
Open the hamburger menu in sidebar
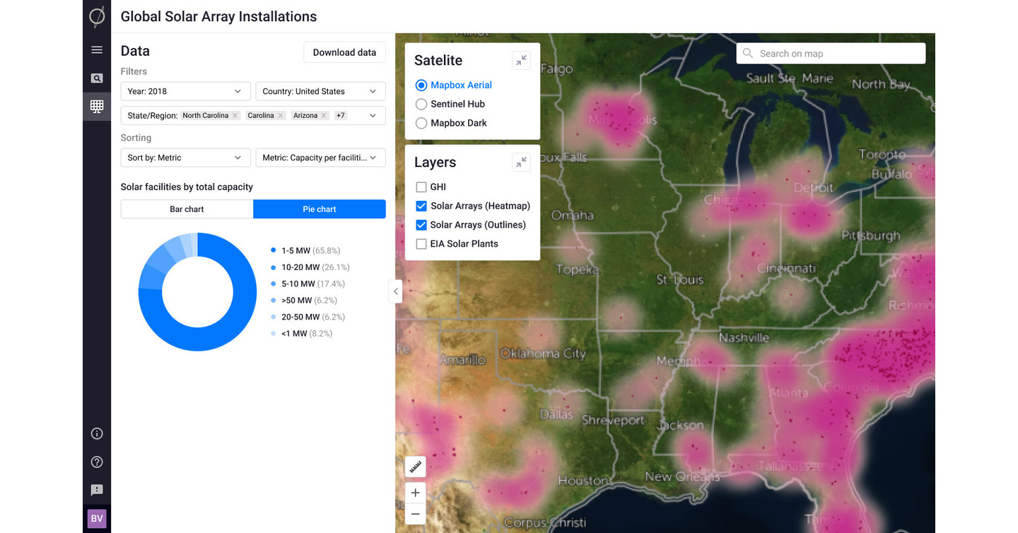pos(97,50)
